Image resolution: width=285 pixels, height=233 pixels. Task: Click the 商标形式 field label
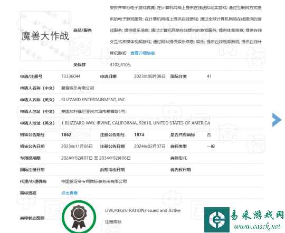point(178,158)
